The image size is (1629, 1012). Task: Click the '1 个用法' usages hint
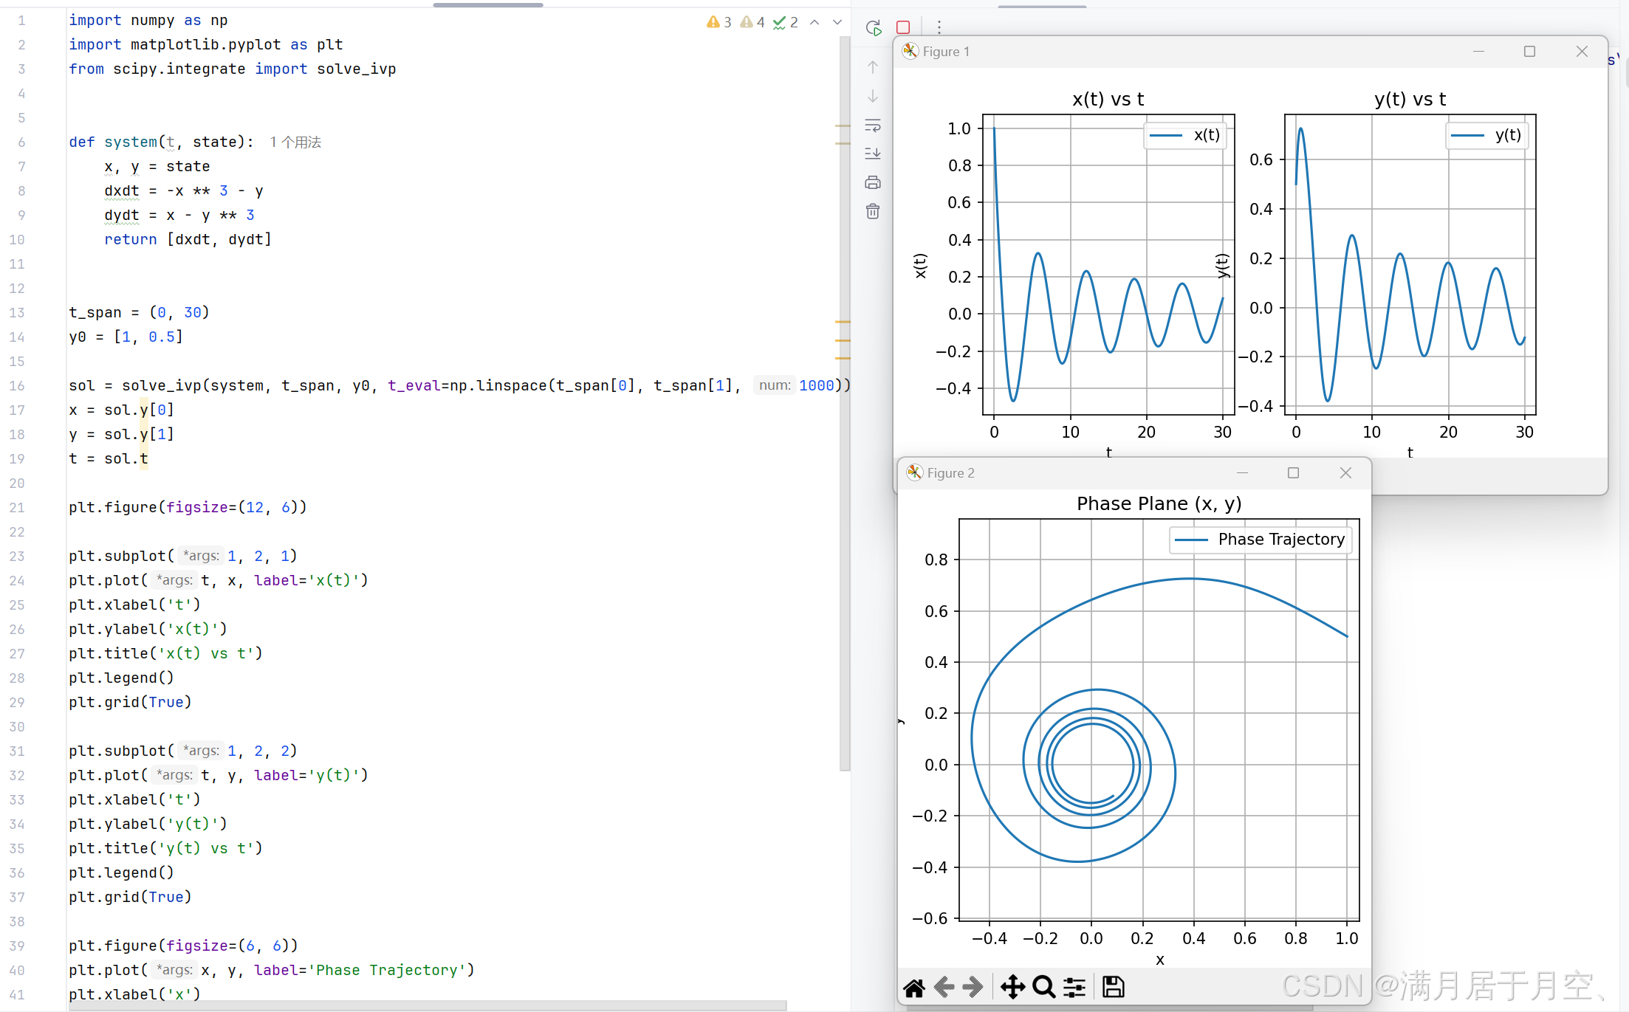295,142
